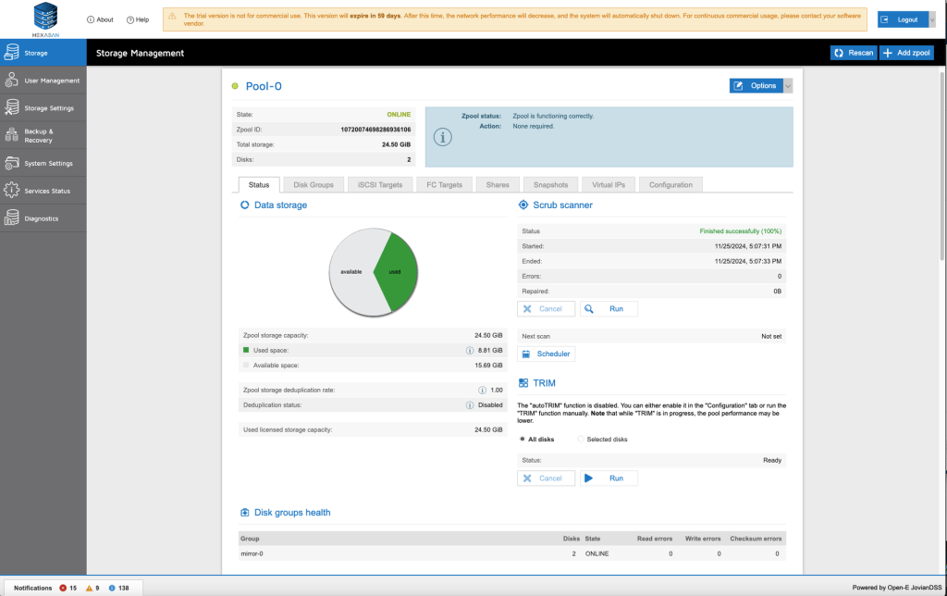Open the Help menu in header
Screen dimensions: 947x596
tap(137, 19)
